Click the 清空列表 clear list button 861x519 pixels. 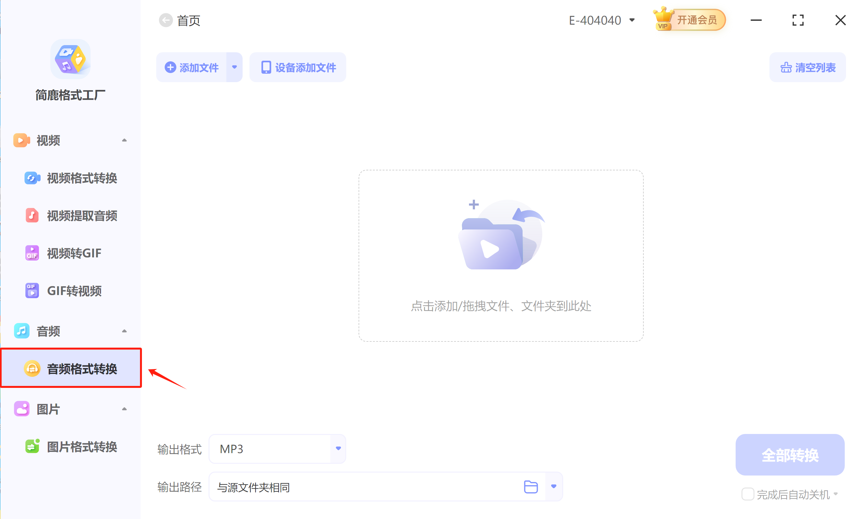pos(807,67)
